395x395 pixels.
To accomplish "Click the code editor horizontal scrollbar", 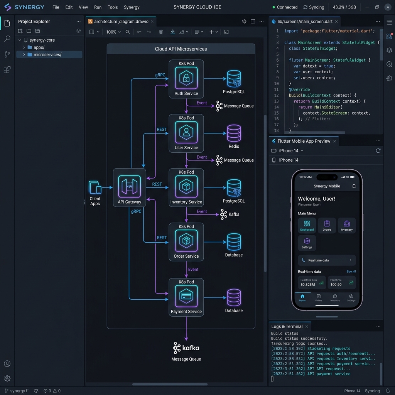I will [x=314, y=133].
